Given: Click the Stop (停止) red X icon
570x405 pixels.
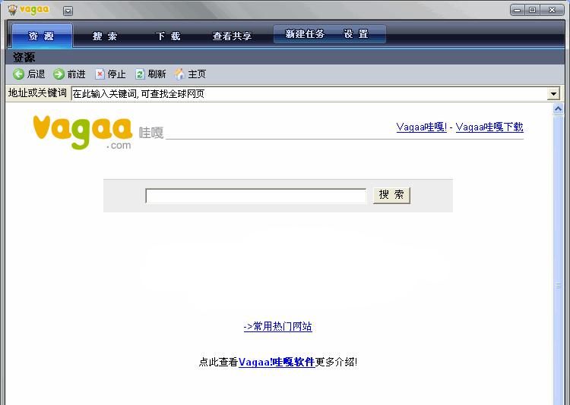Looking at the screenshot, I should pos(100,74).
